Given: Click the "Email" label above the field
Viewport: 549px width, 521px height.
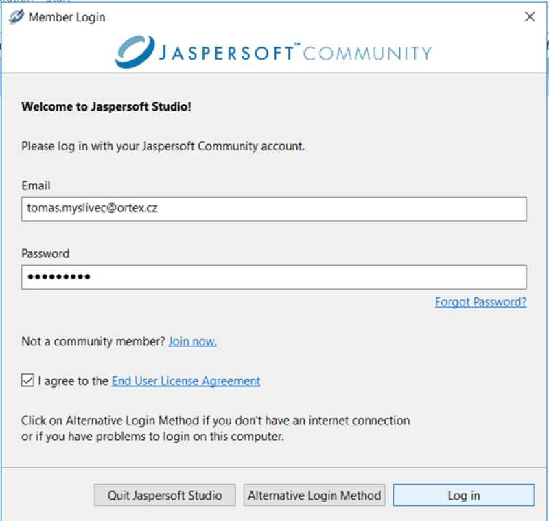Looking at the screenshot, I should [x=36, y=186].
